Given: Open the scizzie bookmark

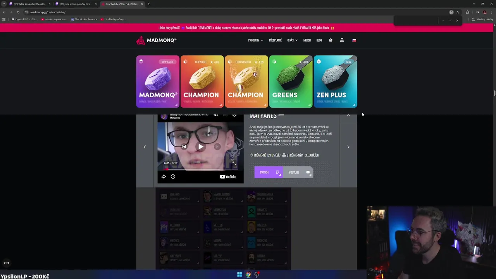Looking at the screenshot, I should click(x=54, y=19).
